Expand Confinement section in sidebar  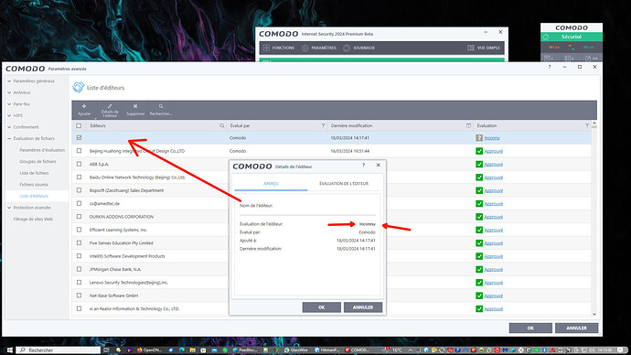(9, 127)
